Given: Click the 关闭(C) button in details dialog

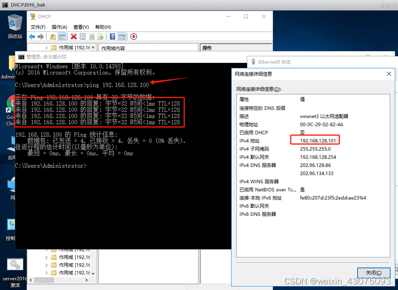Looking at the screenshot, I should 374,273.
